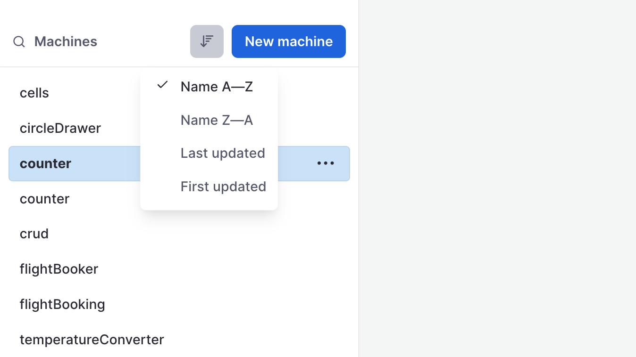
Task: Open the flightBooker machine
Action: [59, 269]
